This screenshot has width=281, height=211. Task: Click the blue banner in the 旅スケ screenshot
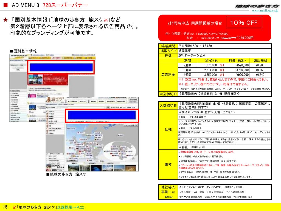102,115
